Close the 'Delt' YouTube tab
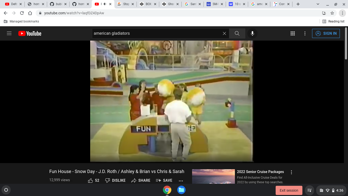The image size is (348, 196). click(21, 4)
